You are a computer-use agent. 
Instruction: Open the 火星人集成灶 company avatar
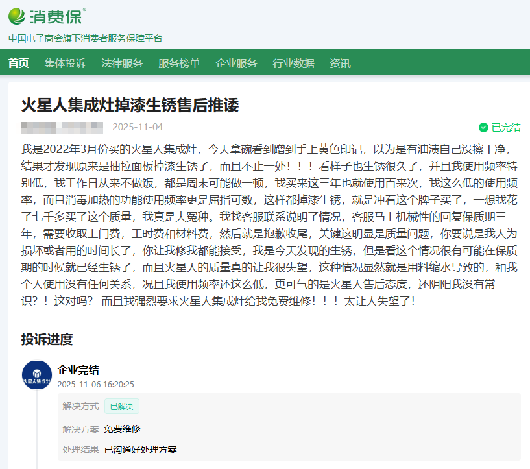coord(37,376)
